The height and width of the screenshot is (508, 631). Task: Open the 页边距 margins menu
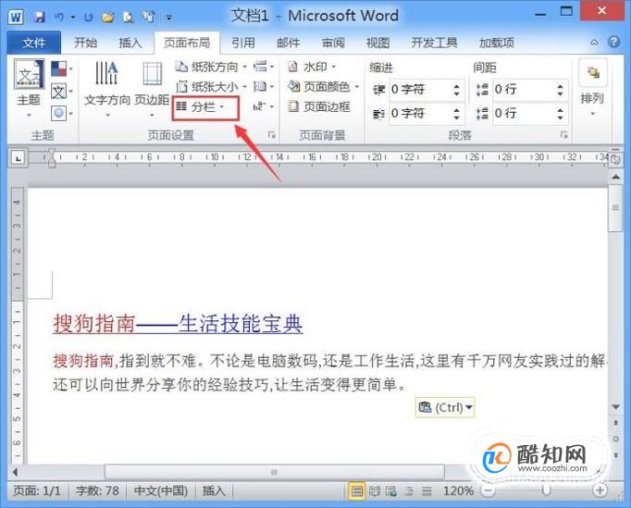tap(152, 90)
